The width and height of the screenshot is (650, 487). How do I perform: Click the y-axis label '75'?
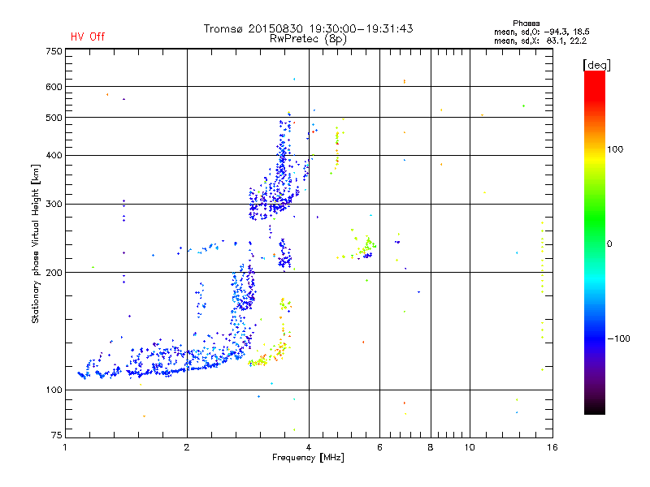[x=57, y=435]
